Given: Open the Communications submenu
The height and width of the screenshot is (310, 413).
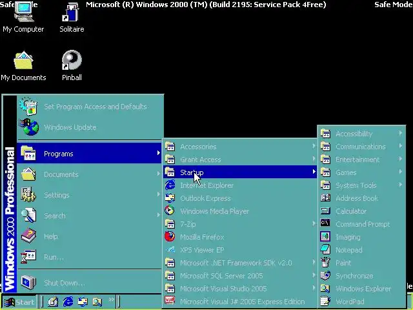Looking at the screenshot, I should [x=361, y=147].
